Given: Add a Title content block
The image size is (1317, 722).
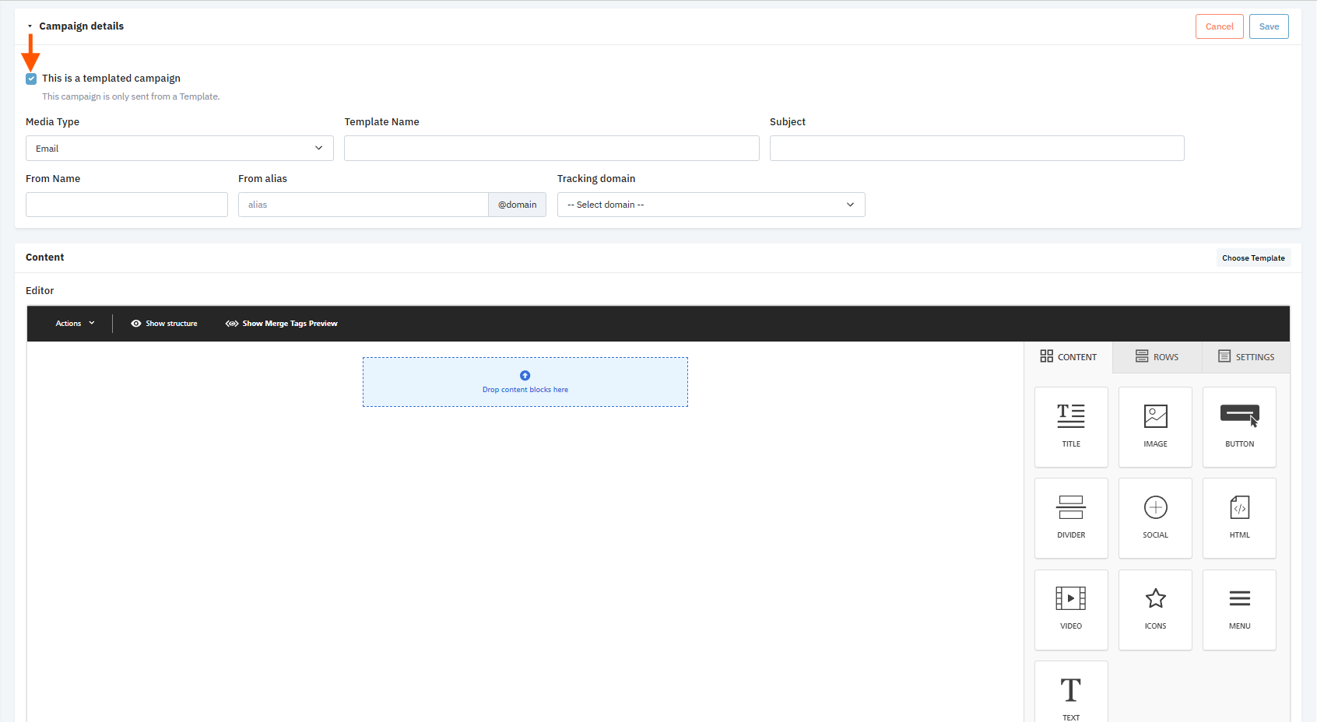Looking at the screenshot, I should pyautogui.click(x=1071, y=427).
